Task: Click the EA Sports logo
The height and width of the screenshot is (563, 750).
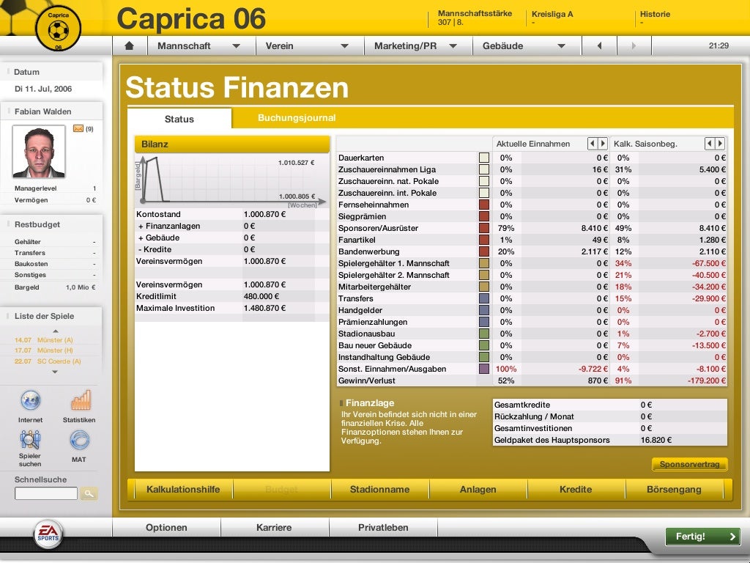Action: coord(48,534)
